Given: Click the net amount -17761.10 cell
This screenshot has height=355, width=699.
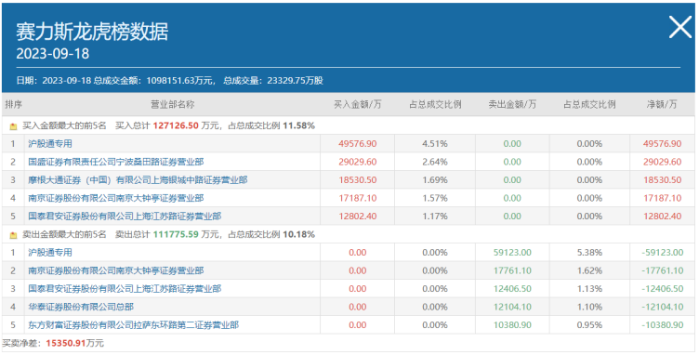Looking at the screenshot, I should pyautogui.click(x=663, y=270).
